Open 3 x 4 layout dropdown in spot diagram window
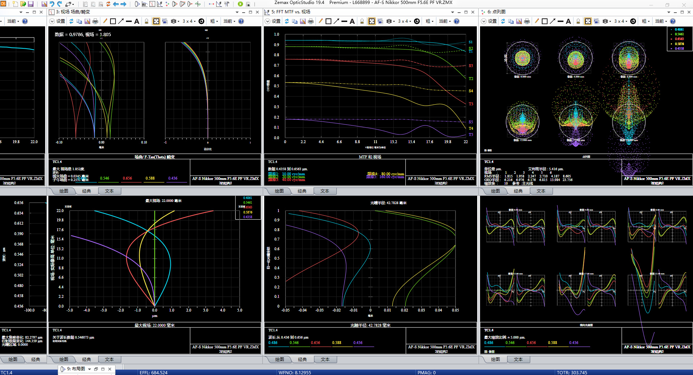Image resolution: width=693 pixels, height=375 pixels. 621,21
